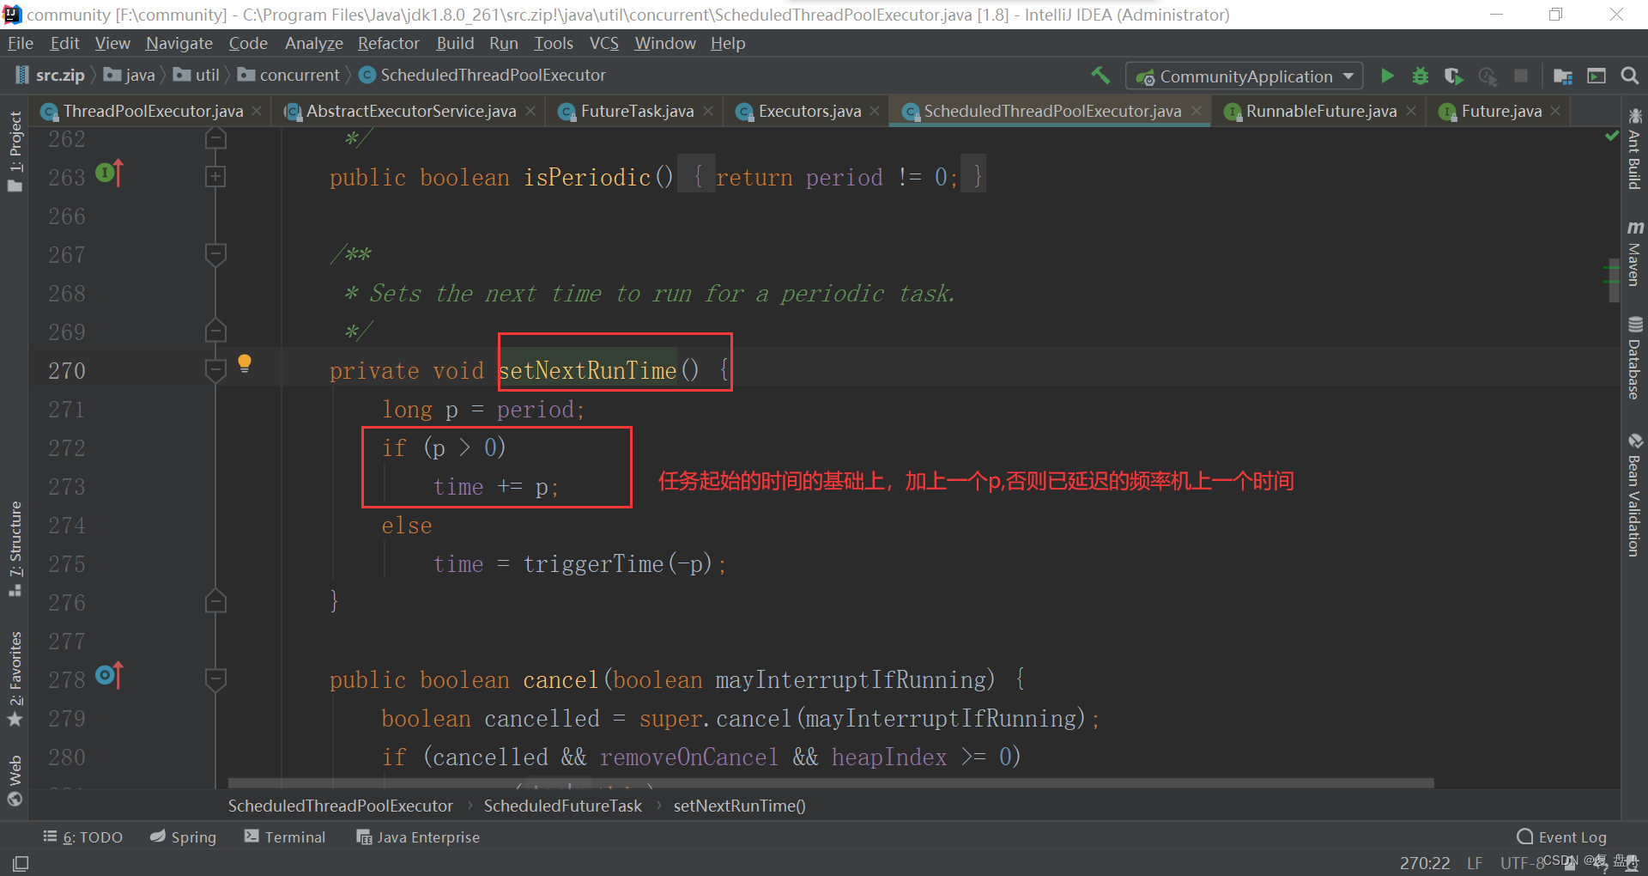Open the Run Configuration dropdown CommunityApplication

click(x=1245, y=76)
